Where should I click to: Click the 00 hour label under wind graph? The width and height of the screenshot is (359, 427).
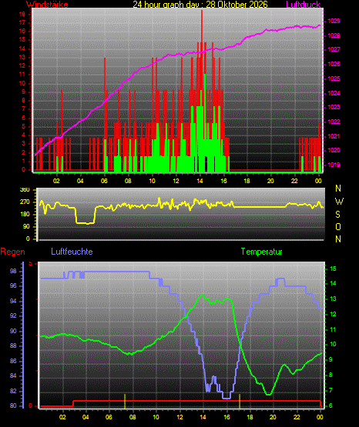pos(318,181)
